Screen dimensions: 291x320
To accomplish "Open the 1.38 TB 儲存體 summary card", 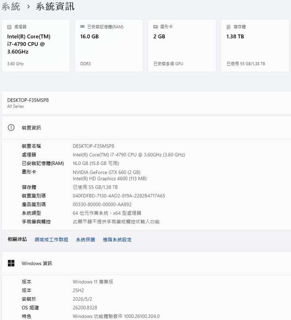I will click(255, 45).
